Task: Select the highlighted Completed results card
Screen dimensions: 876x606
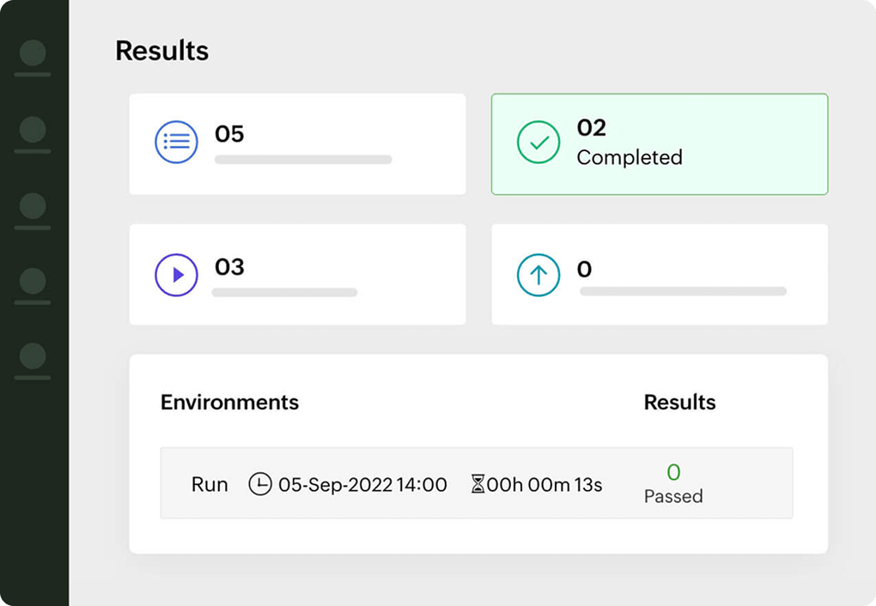Action: click(659, 143)
